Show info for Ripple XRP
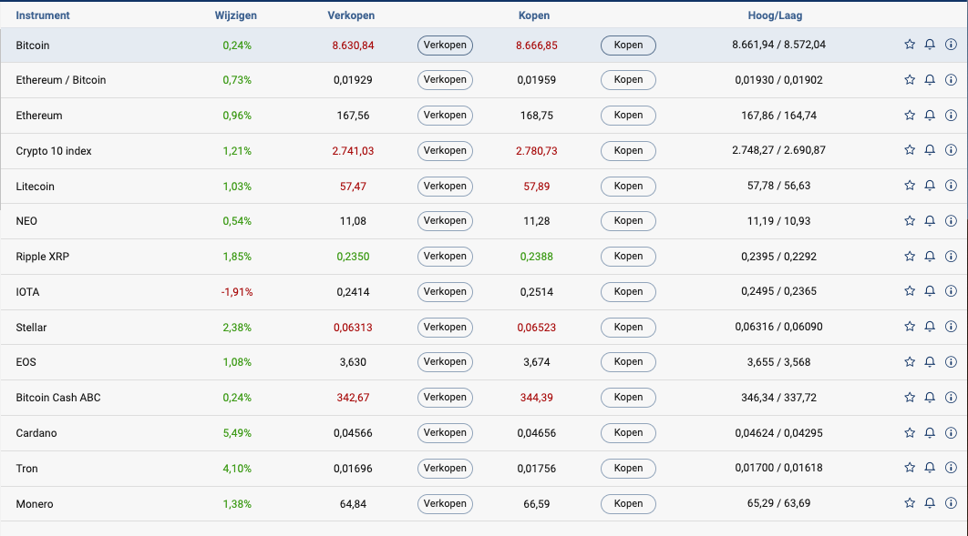The width and height of the screenshot is (968, 536). (951, 257)
